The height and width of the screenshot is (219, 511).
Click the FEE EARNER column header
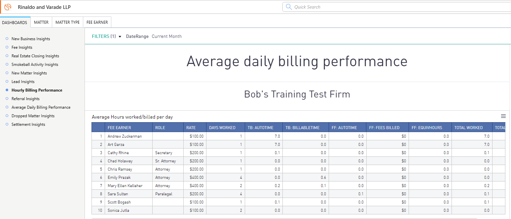pos(119,128)
